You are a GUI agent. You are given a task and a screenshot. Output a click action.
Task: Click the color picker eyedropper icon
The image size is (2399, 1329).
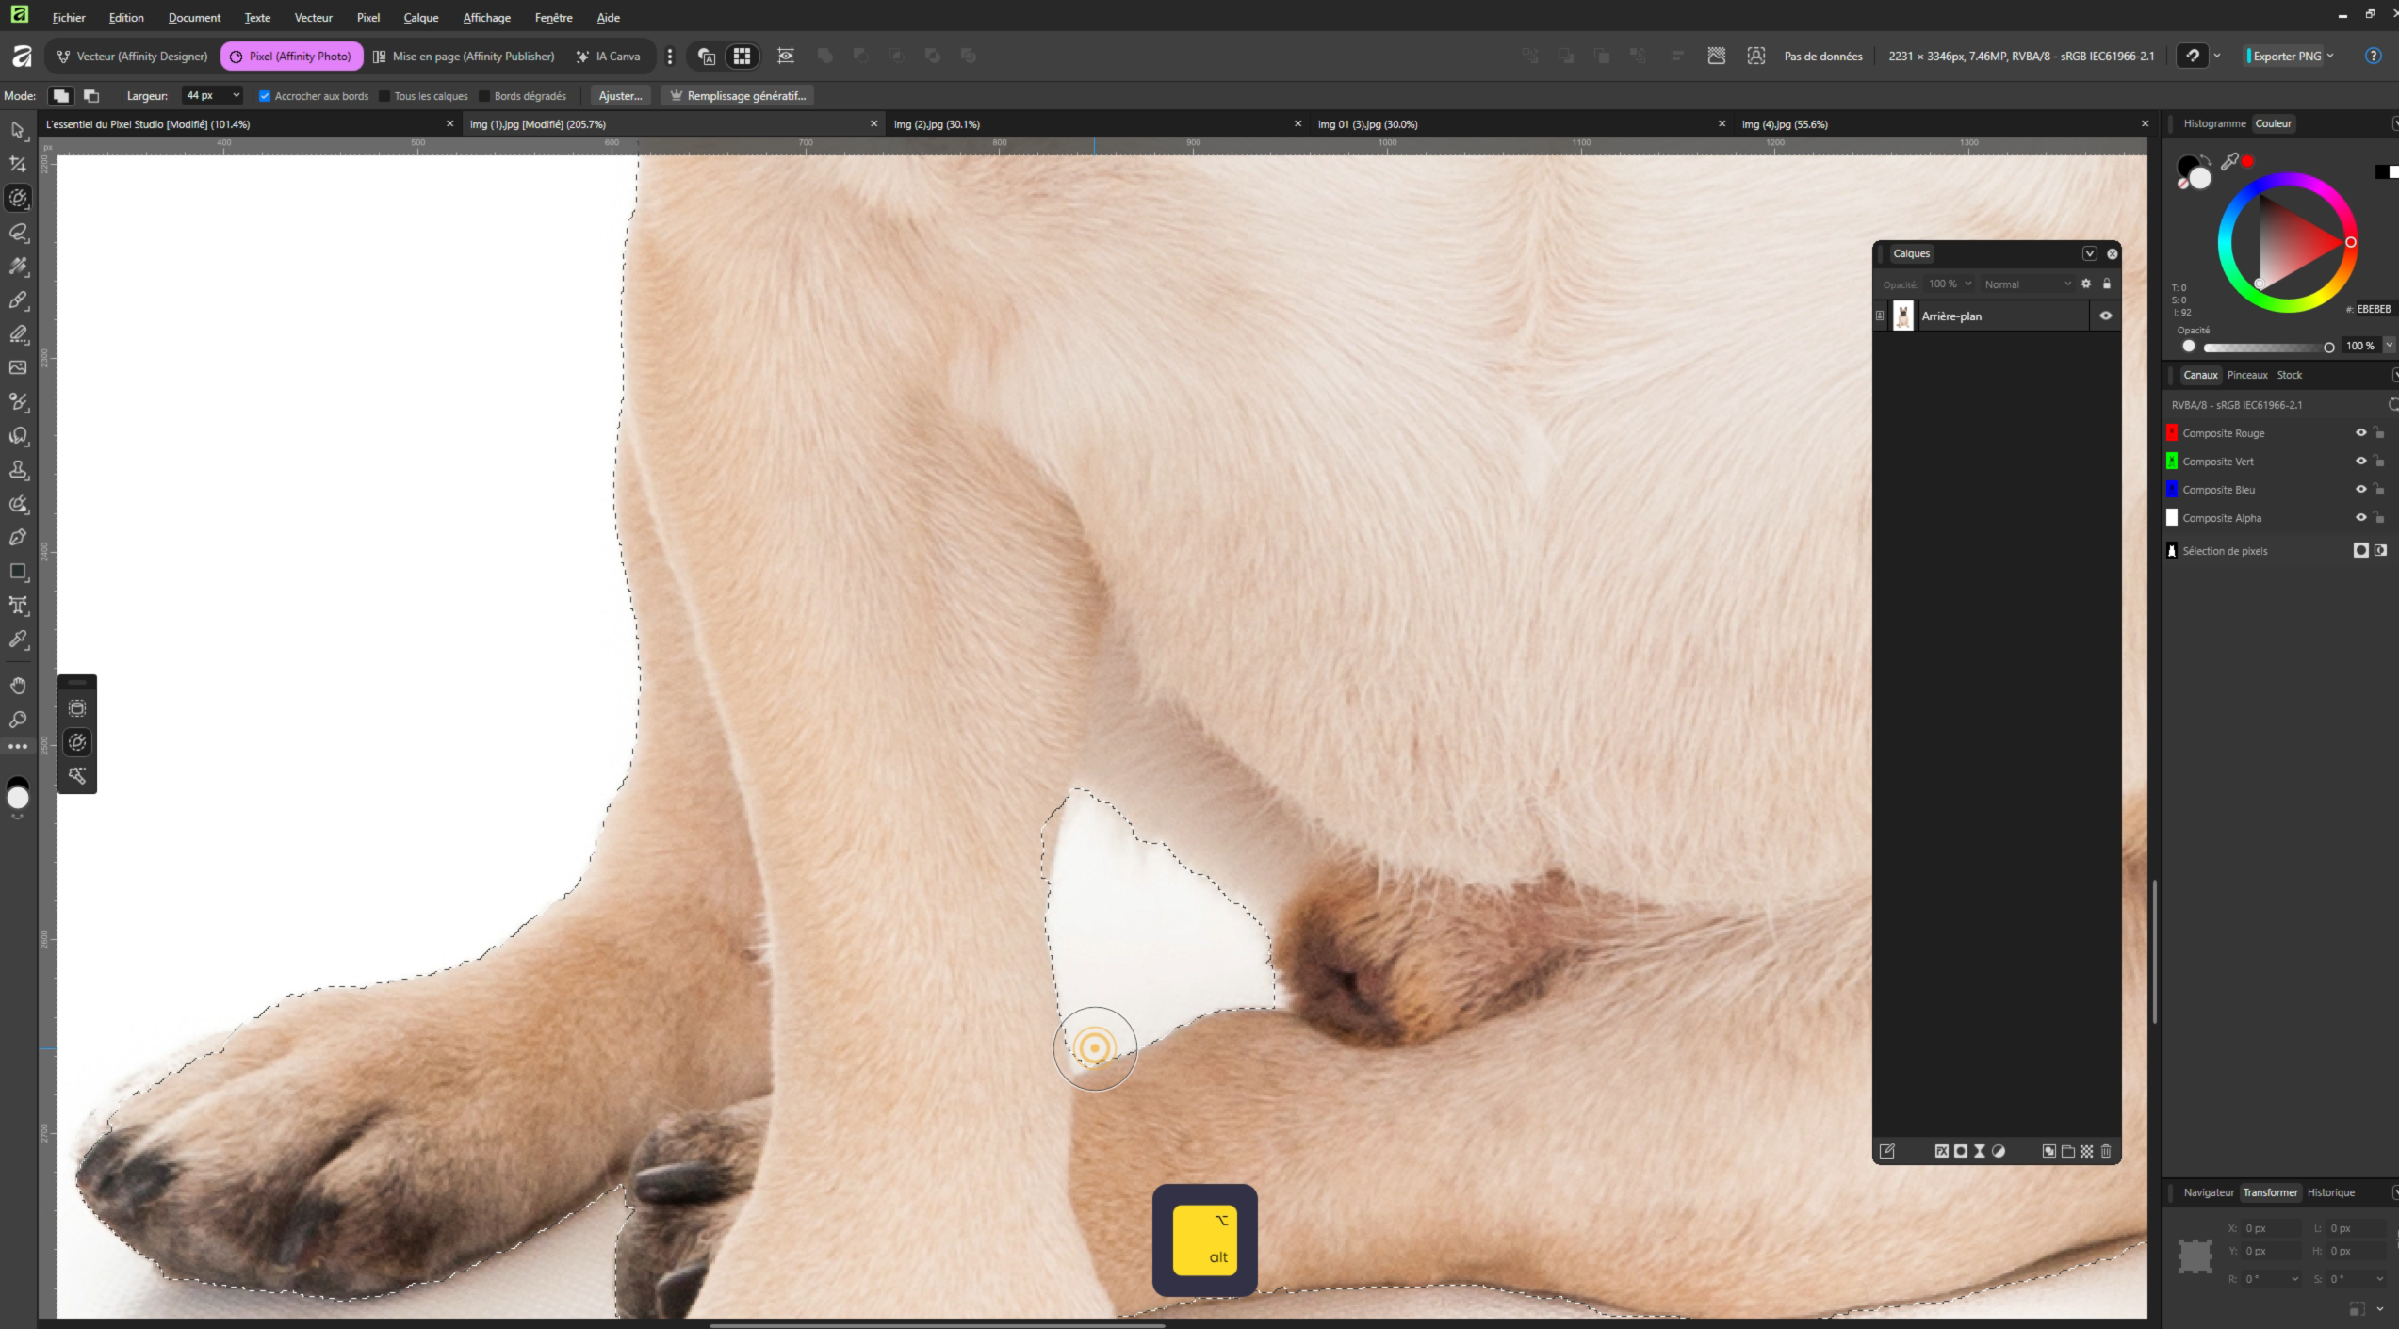click(2229, 162)
